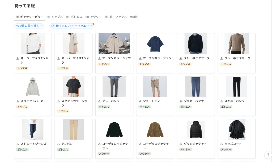Viewport: 272px width, 162px height.
Task: Click sort arrows icon in 並べ替え chip
Action: point(18,26)
